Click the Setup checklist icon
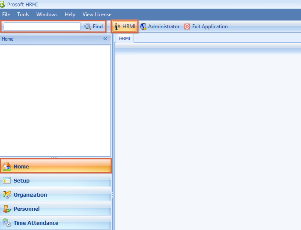Viewport: 301px width, 230px height. coord(7,180)
